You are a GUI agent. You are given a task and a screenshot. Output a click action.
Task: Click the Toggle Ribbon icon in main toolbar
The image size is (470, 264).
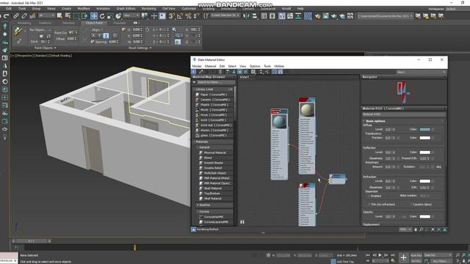click(x=282, y=16)
